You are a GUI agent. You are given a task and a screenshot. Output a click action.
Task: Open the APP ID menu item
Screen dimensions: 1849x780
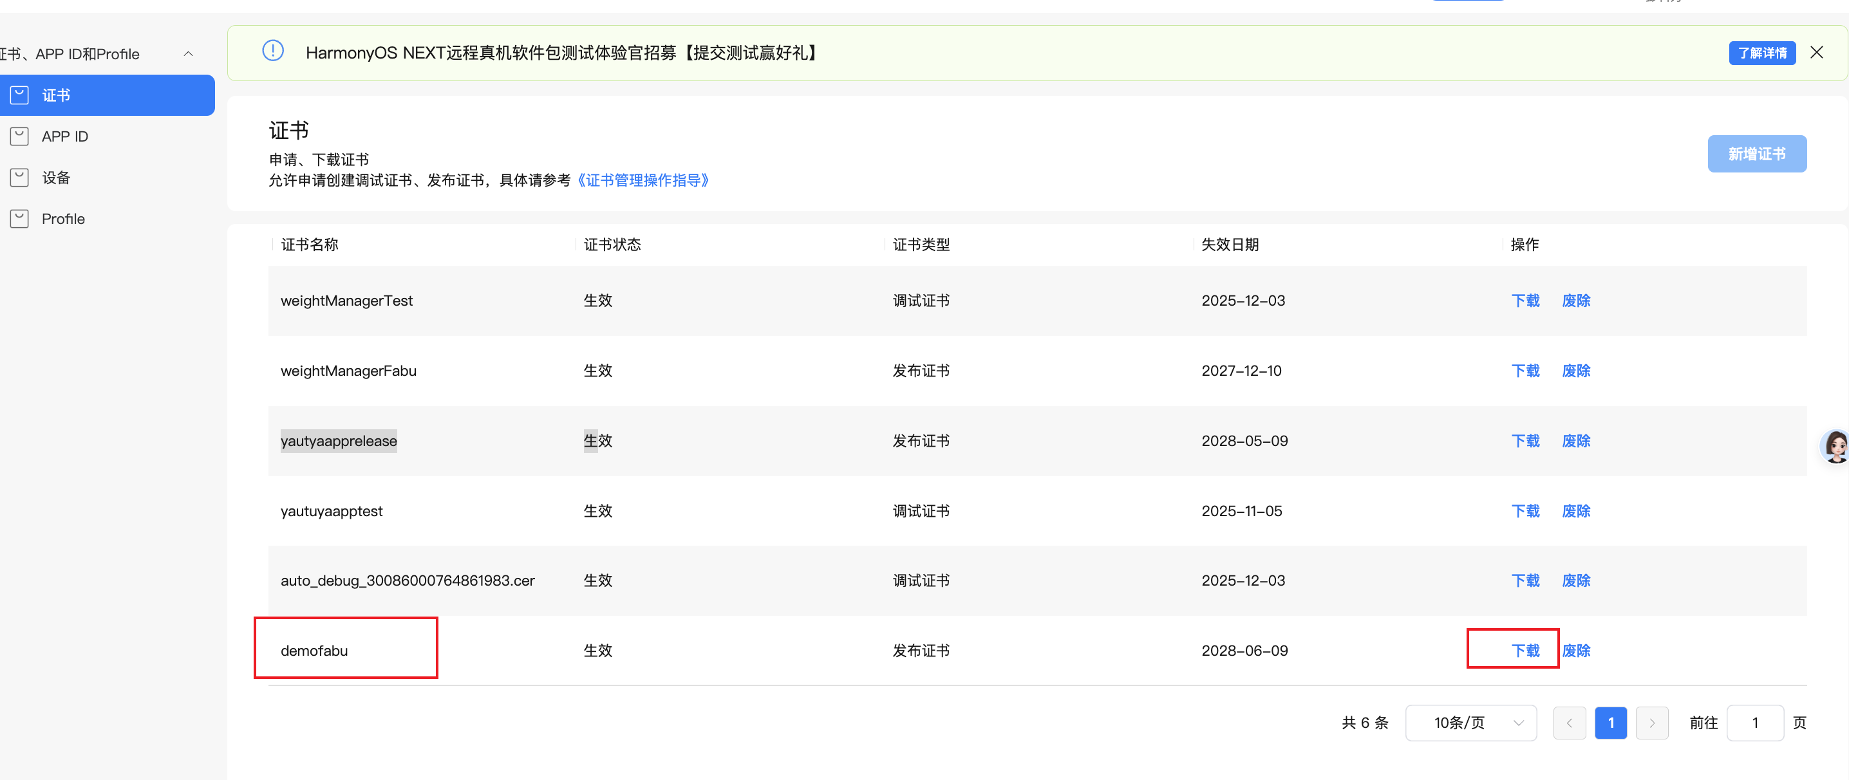pyautogui.click(x=64, y=136)
